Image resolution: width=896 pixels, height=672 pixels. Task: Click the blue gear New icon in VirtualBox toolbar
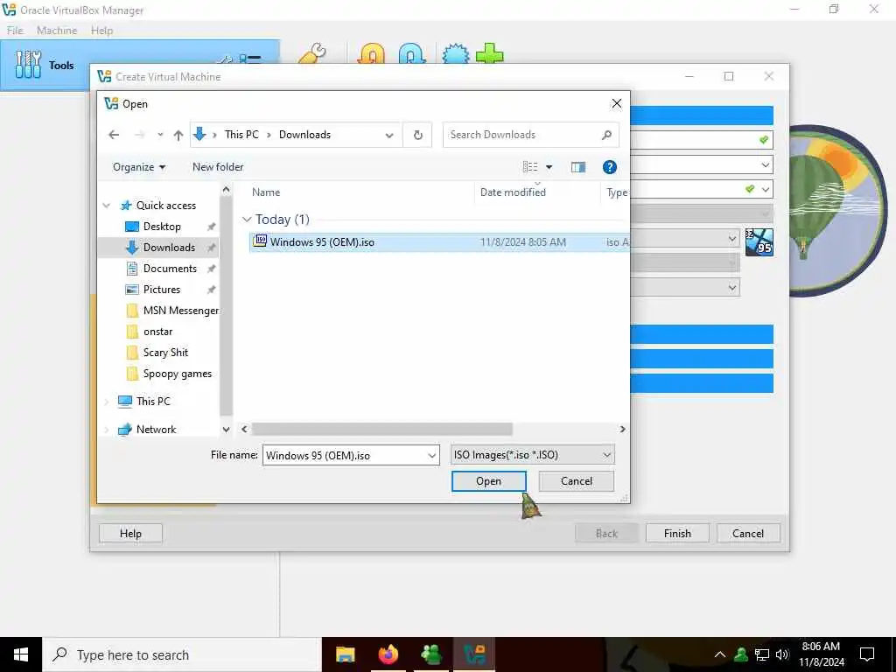pyautogui.click(x=455, y=54)
